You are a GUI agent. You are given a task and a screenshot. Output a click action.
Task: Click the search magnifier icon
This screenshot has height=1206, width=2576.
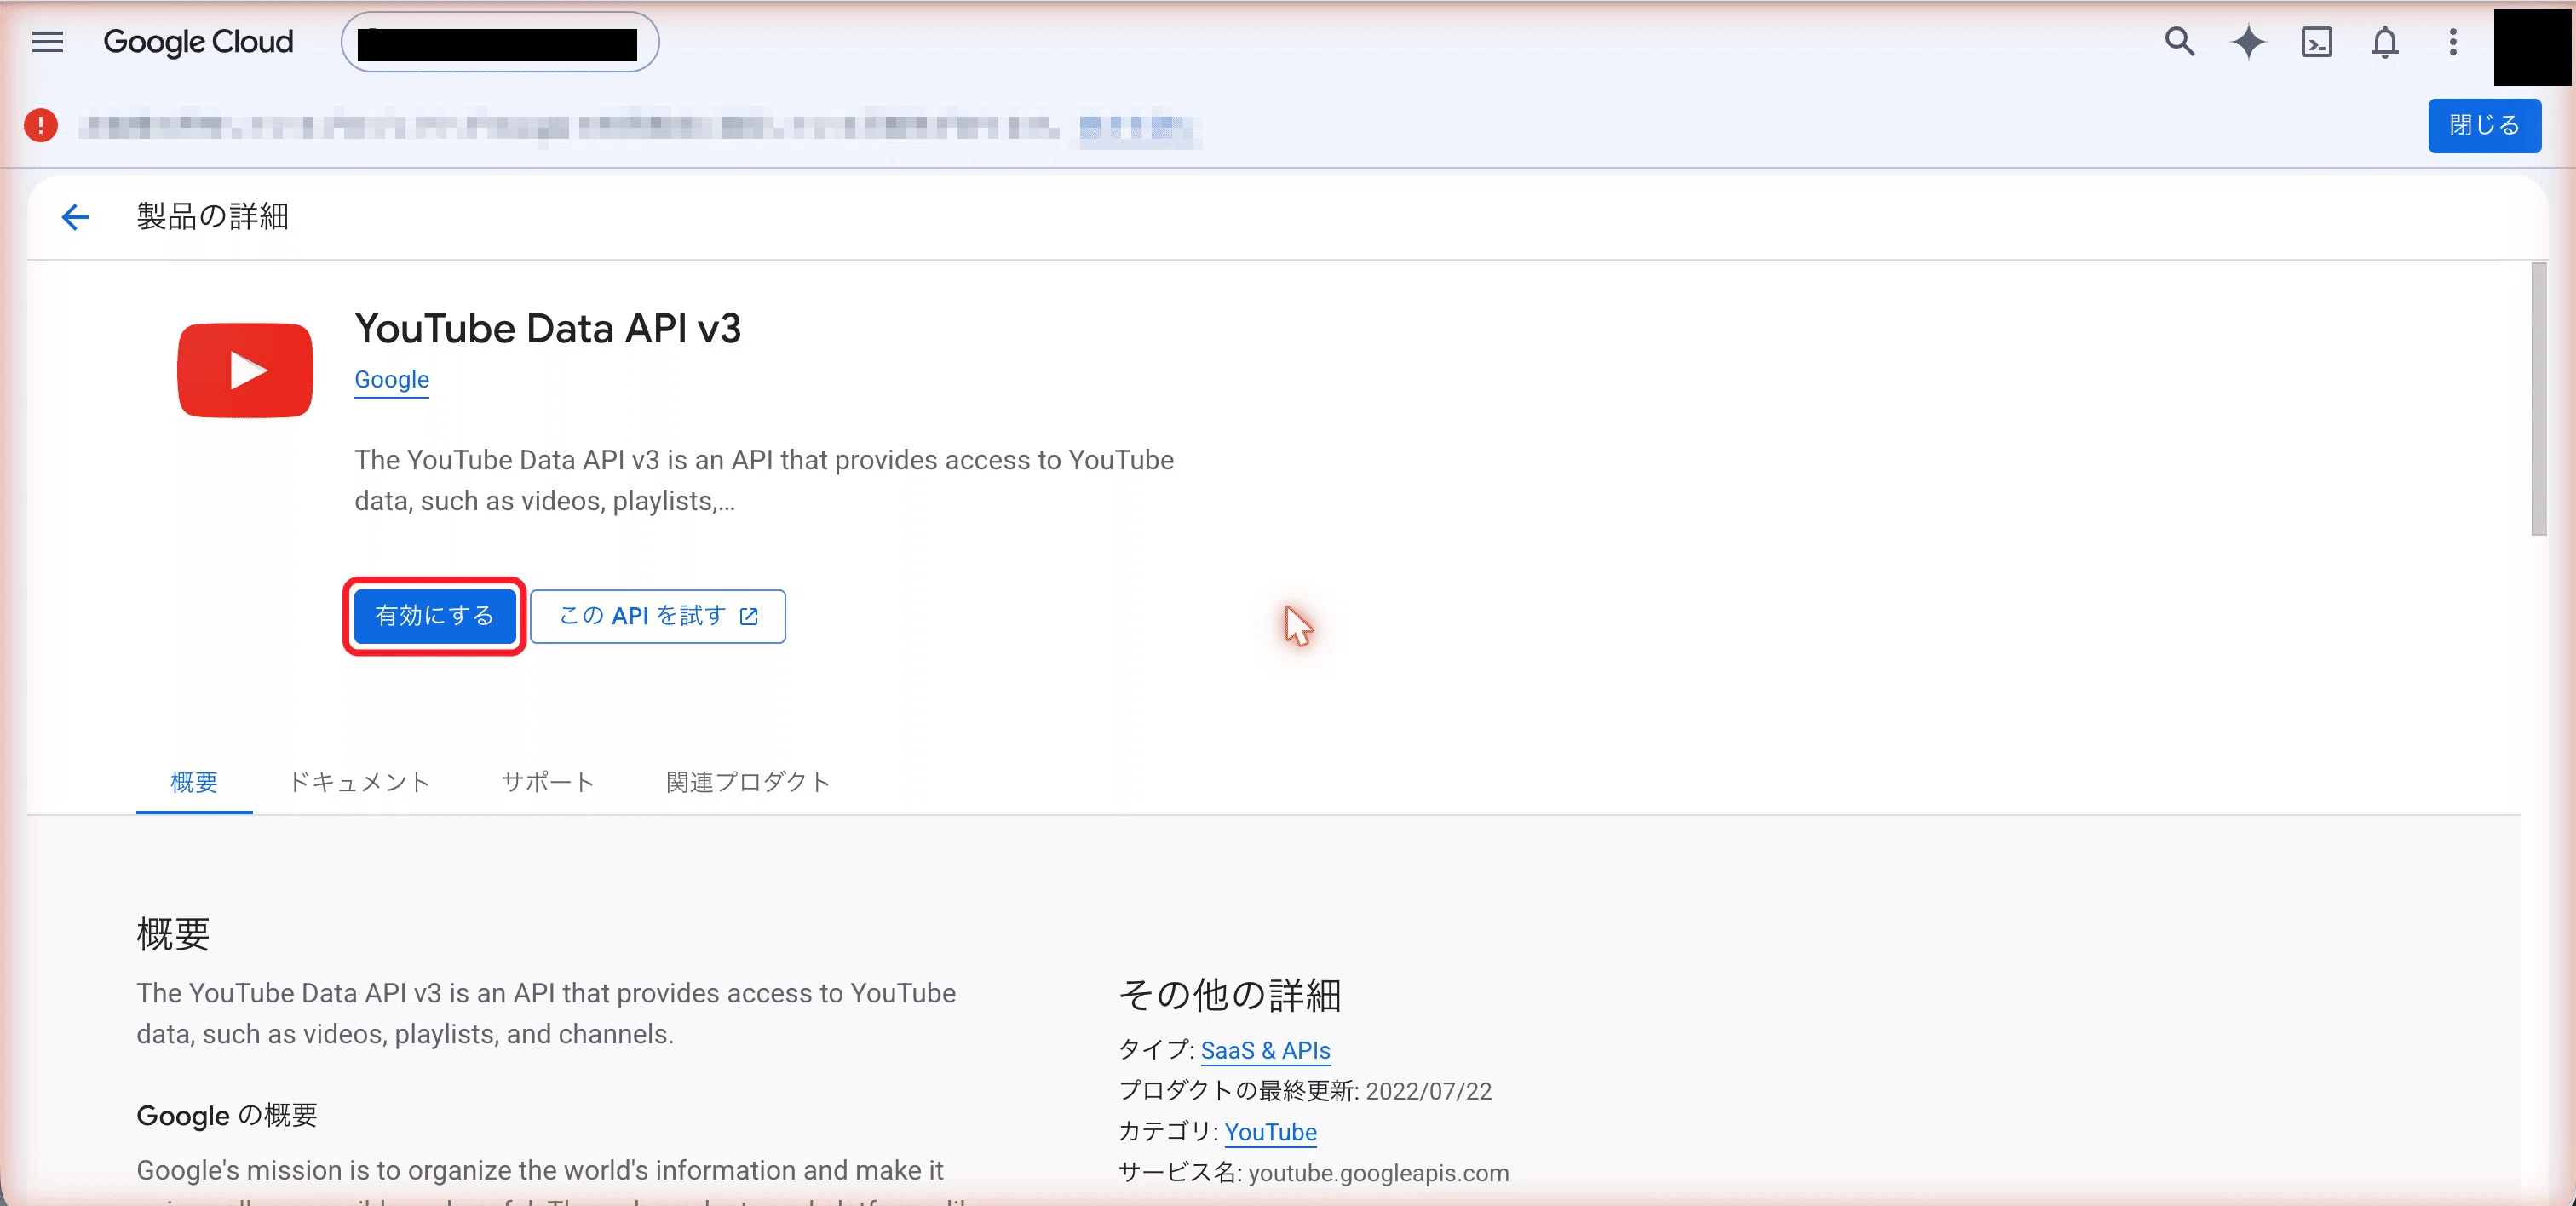(x=2179, y=42)
